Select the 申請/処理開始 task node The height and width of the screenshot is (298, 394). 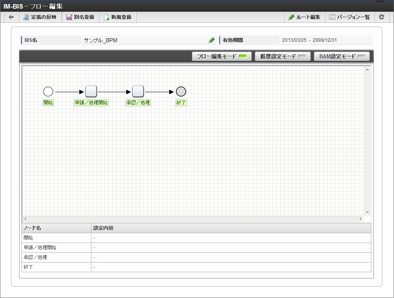point(91,91)
